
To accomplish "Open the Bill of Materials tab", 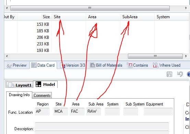I will pyautogui.click(x=106, y=65).
